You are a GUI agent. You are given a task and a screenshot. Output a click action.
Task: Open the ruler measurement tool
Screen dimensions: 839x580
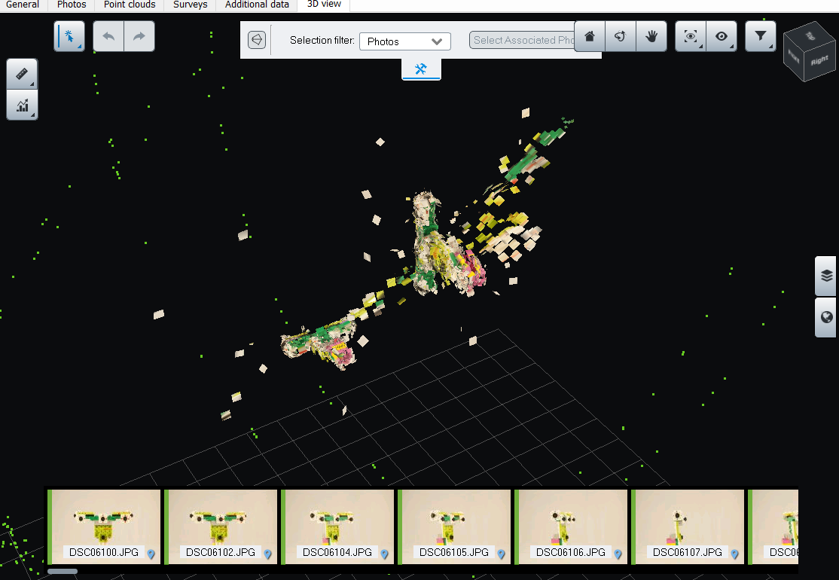[22, 74]
